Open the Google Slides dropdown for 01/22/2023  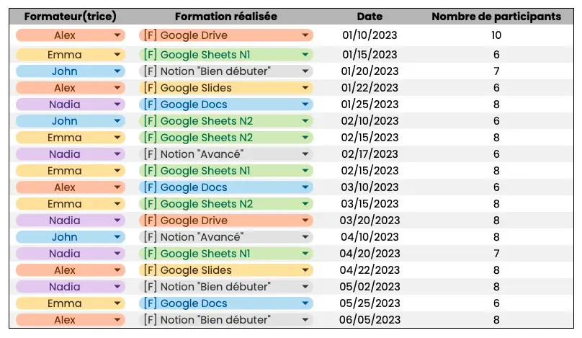226,88
